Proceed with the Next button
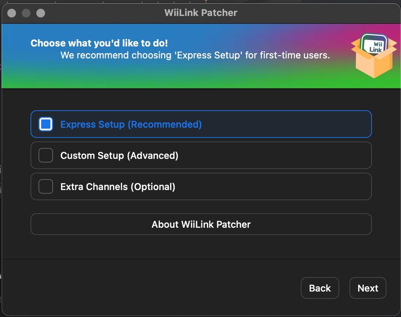Screen dimensions: 401x317 368,288
